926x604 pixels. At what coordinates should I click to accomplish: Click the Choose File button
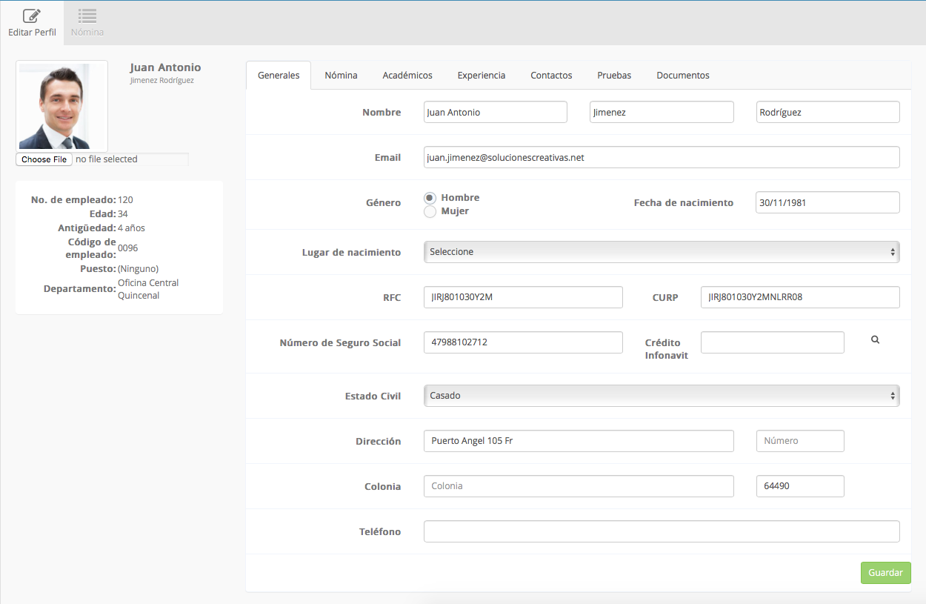(44, 159)
